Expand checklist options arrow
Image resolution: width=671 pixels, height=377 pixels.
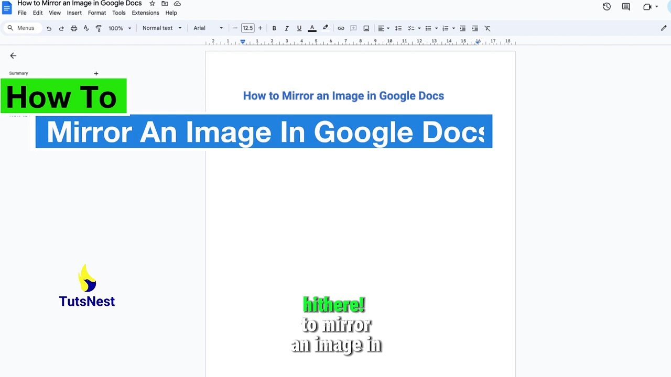419,28
